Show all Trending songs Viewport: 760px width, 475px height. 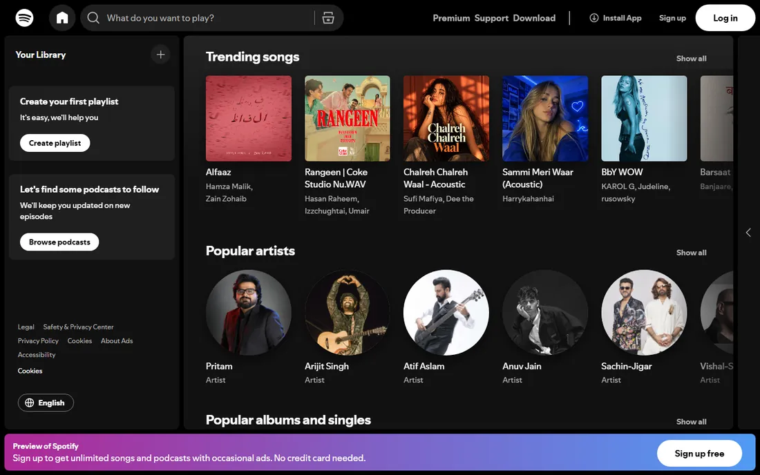pyautogui.click(x=691, y=59)
